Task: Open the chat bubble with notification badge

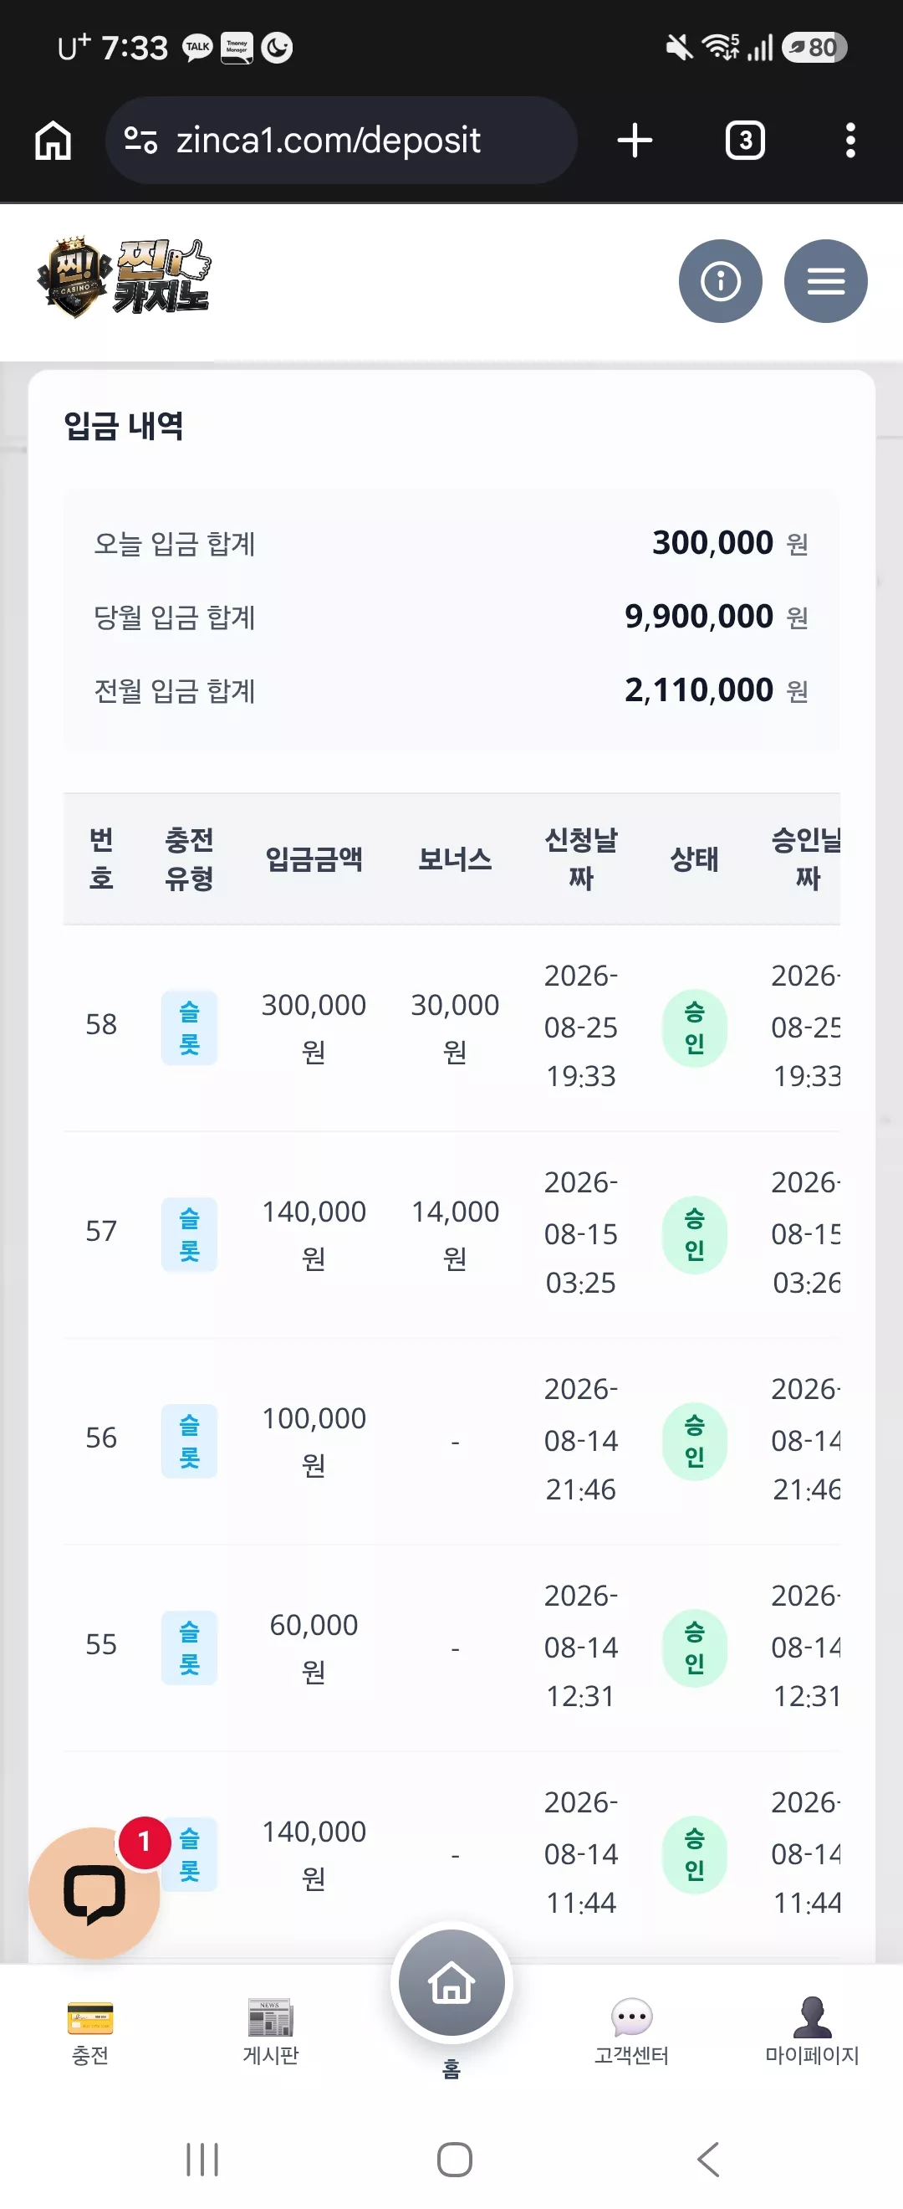Action: (94, 1893)
